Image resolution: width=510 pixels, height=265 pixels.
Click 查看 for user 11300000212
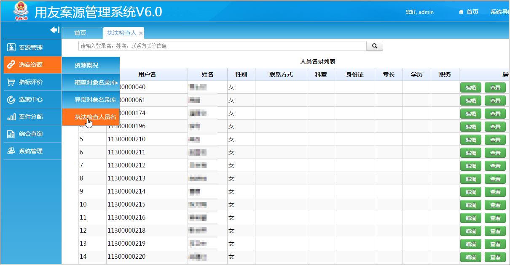(x=495, y=166)
